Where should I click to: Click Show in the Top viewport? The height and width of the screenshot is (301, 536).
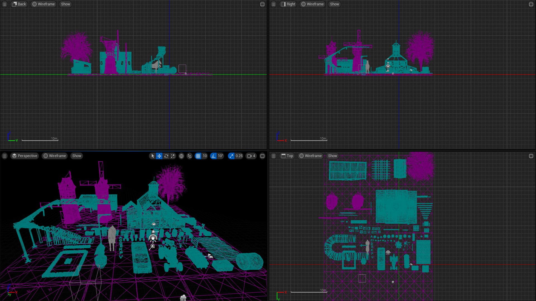pos(332,156)
